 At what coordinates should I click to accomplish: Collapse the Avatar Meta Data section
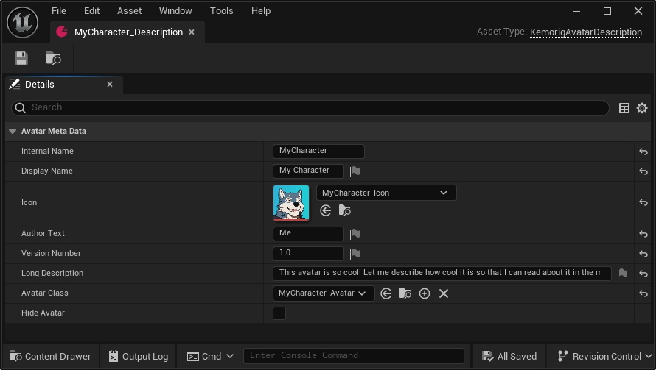coord(13,132)
